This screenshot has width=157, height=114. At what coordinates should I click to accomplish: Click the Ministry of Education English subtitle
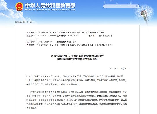(x=50, y=10)
